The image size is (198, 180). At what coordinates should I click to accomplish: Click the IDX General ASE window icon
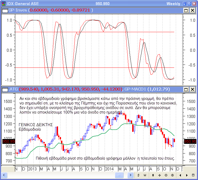3,3
